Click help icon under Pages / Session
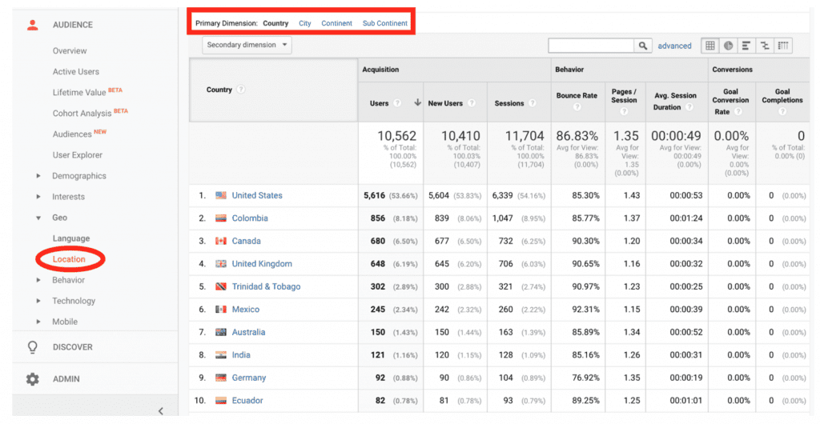The width and height of the screenshot is (820, 424). click(x=624, y=111)
